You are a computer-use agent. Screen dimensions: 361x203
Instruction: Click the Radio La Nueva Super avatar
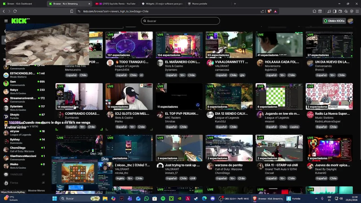click(310, 114)
